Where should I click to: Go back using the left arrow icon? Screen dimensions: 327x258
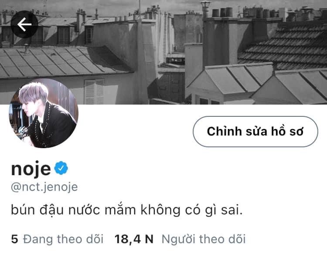pos(24,24)
